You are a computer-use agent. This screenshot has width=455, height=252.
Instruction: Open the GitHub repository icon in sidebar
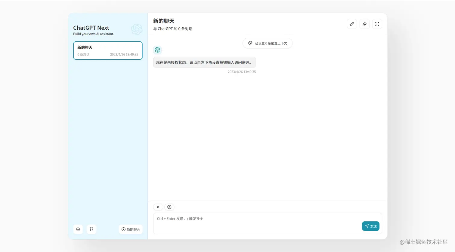91,229
